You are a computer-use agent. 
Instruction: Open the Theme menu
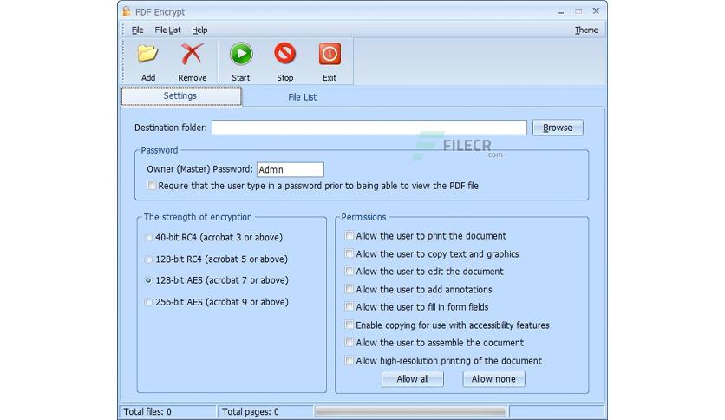pos(586,30)
